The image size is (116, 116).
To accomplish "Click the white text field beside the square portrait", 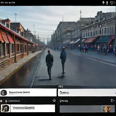I will 33,108.
